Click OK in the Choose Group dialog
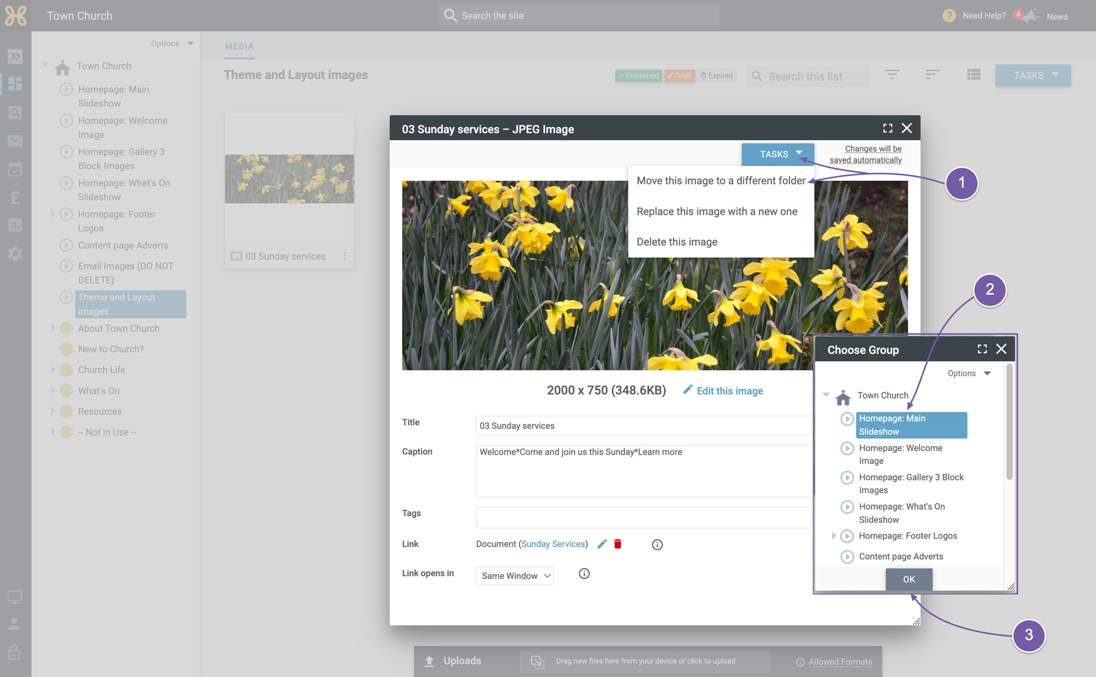The image size is (1096, 677). (x=909, y=579)
